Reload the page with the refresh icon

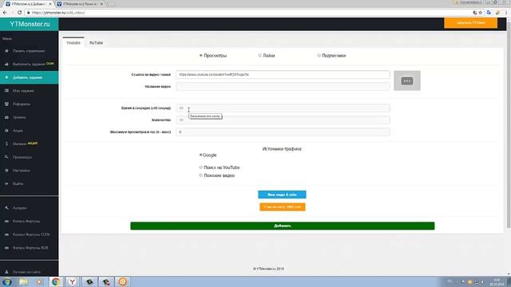click(x=19, y=13)
